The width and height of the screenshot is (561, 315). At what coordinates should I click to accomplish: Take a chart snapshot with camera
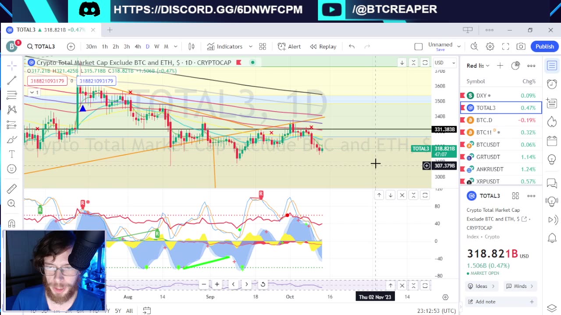click(521, 46)
